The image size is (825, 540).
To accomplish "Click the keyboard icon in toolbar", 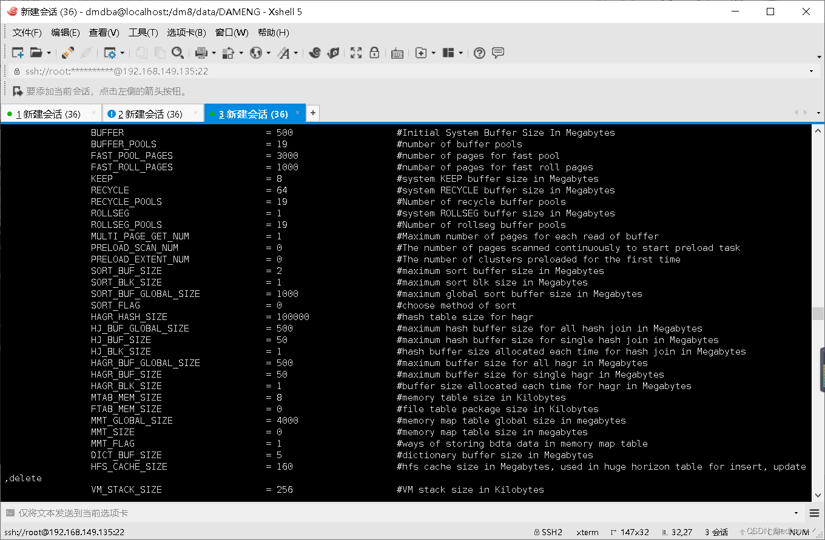I will (397, 53).
